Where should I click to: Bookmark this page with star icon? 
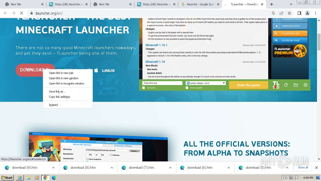pyautogui.click(x=289, y=13)
